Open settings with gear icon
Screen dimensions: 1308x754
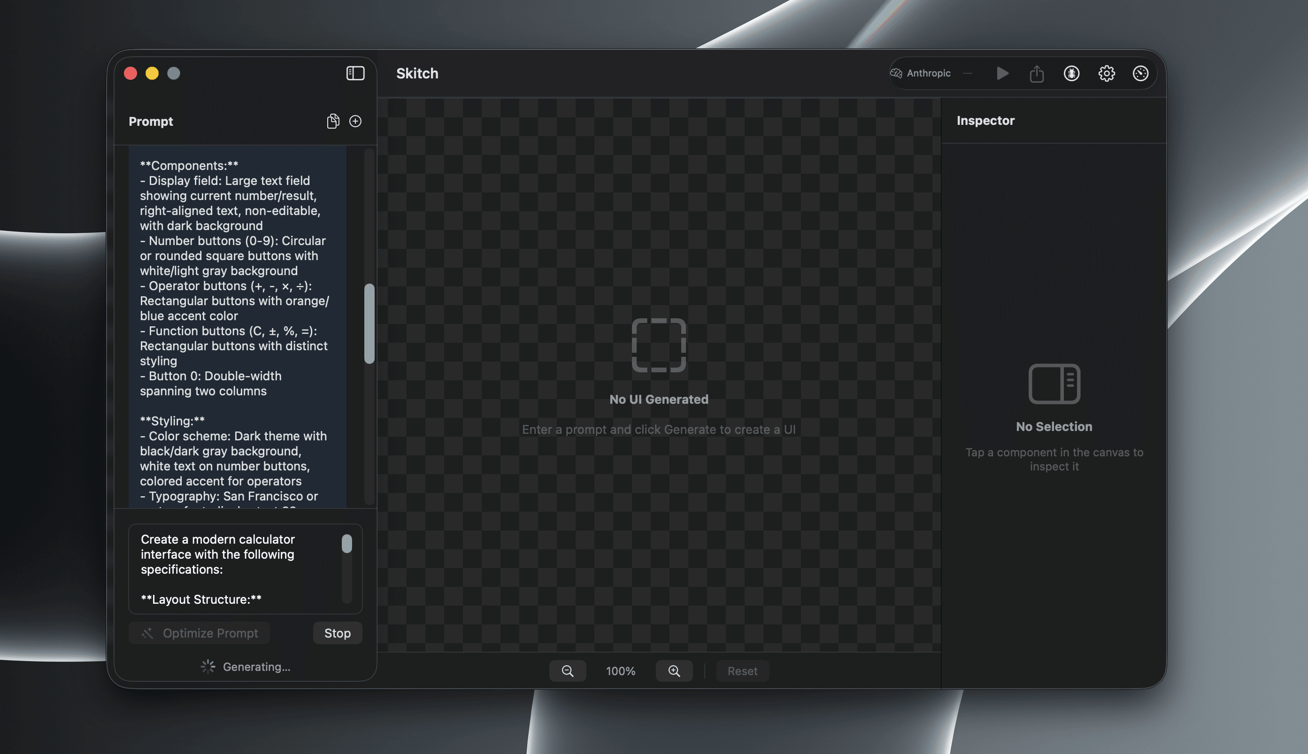coord(1107,73)
